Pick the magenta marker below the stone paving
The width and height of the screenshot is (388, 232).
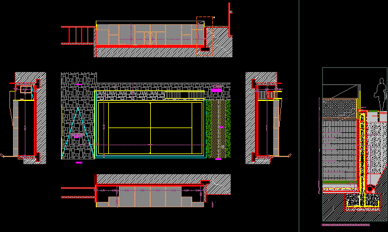[79, 162]
